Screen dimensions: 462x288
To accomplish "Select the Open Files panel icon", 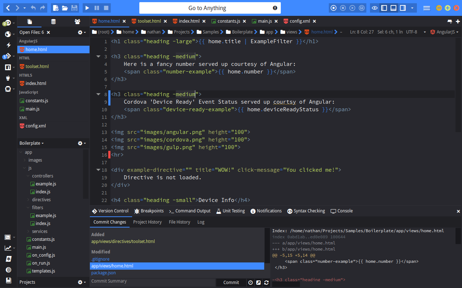I will point(30,21).
